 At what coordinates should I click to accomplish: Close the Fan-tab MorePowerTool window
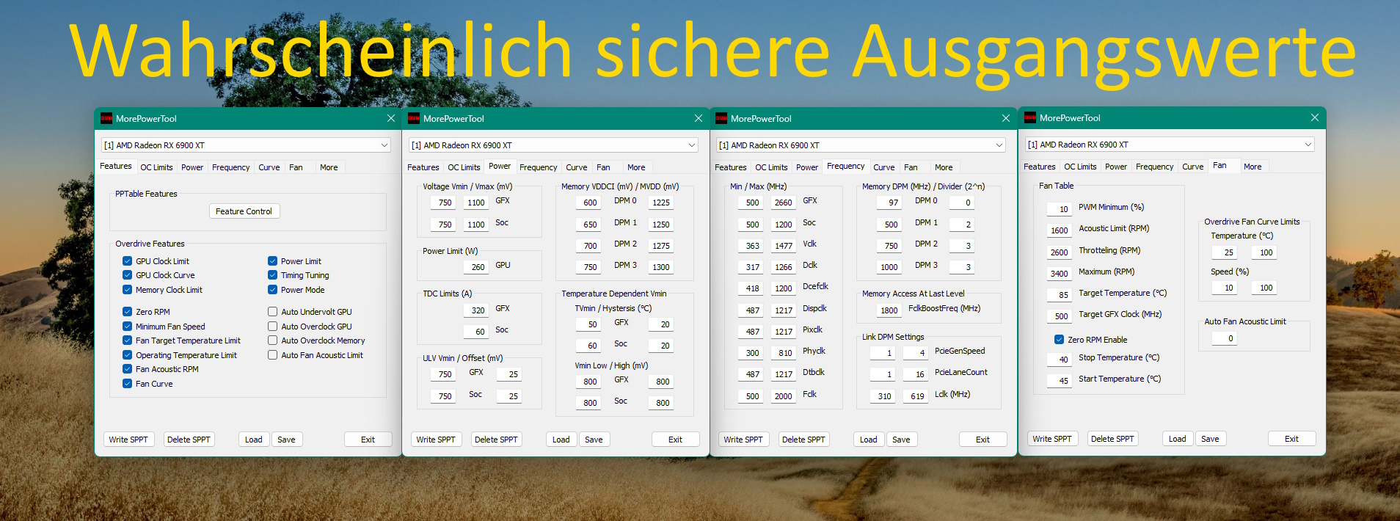tap(1315, 117)
